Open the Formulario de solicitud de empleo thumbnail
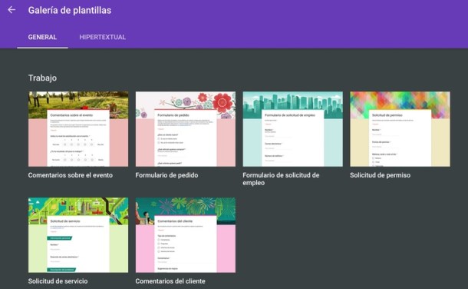468x289 pixels. point(293,129)
